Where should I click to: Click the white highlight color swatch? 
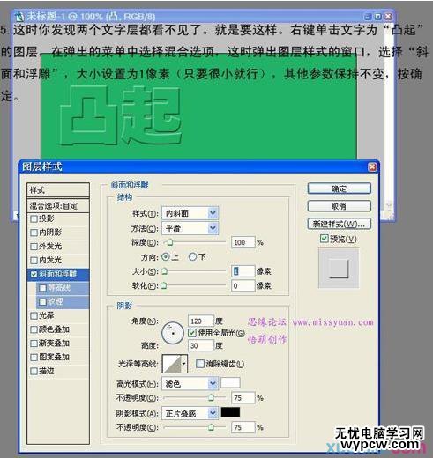[230, 383]
